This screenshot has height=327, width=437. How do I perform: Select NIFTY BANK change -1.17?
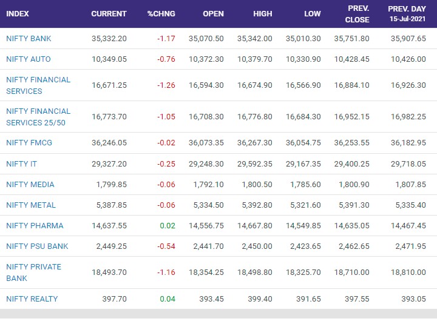(x=166, y=38)
